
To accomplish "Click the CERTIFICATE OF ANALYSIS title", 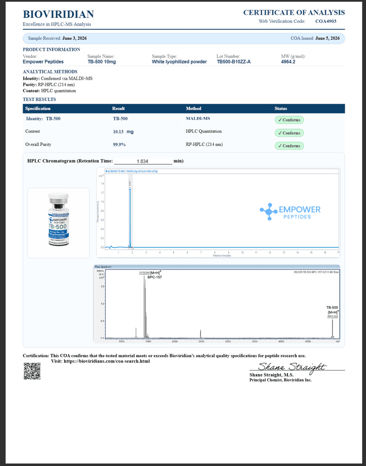I will [294, 12].
